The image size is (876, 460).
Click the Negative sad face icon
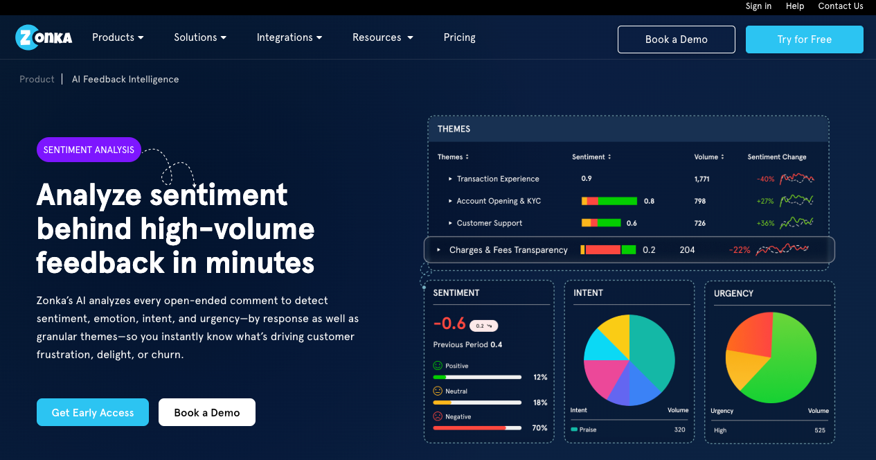pos(438,416)
